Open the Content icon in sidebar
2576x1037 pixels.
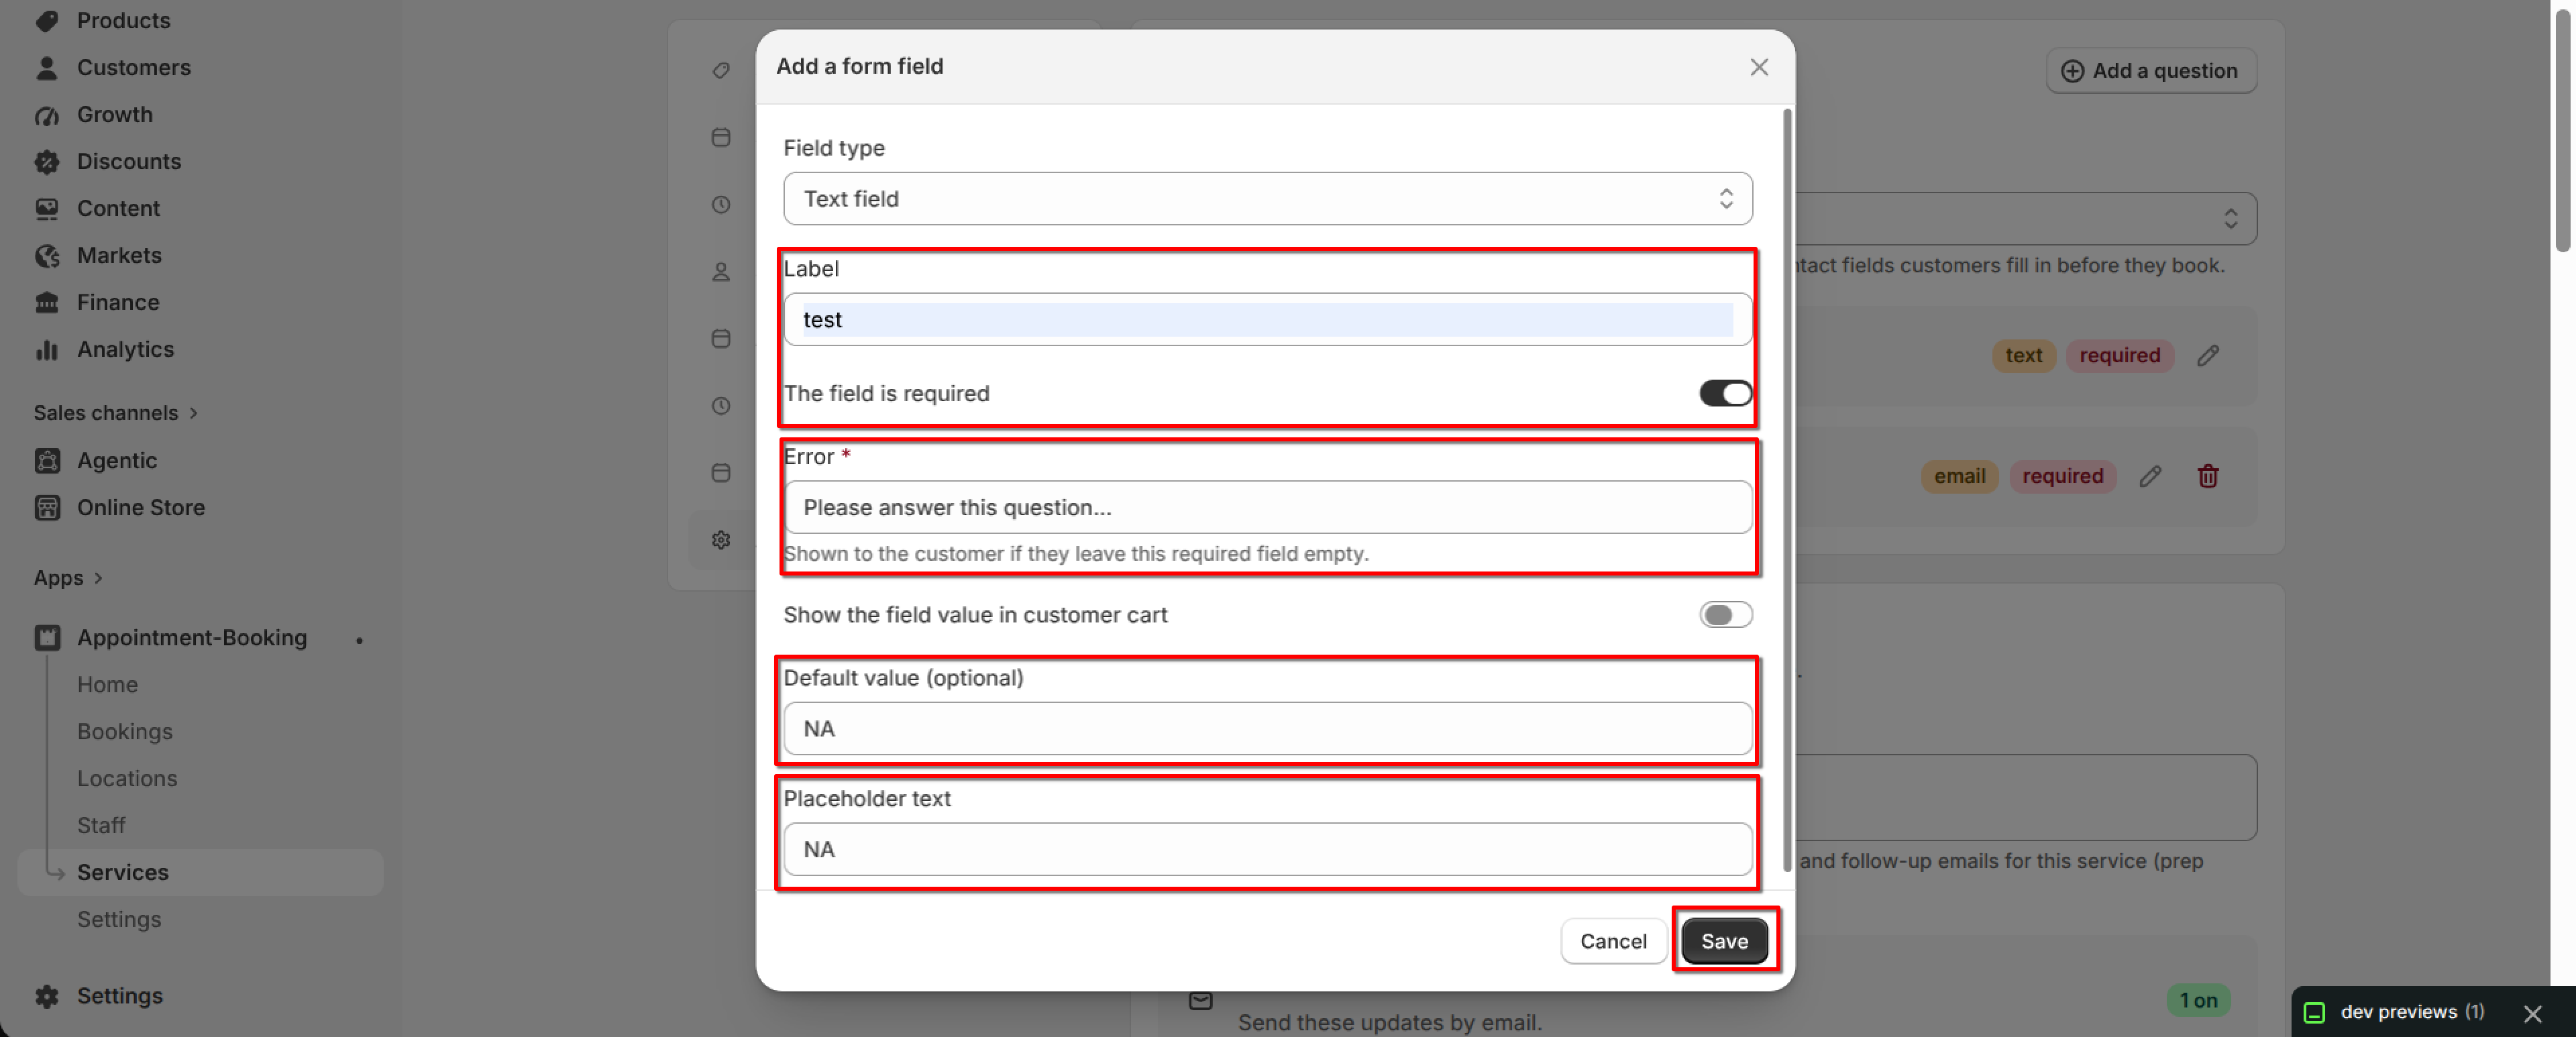tap(47, 208)
